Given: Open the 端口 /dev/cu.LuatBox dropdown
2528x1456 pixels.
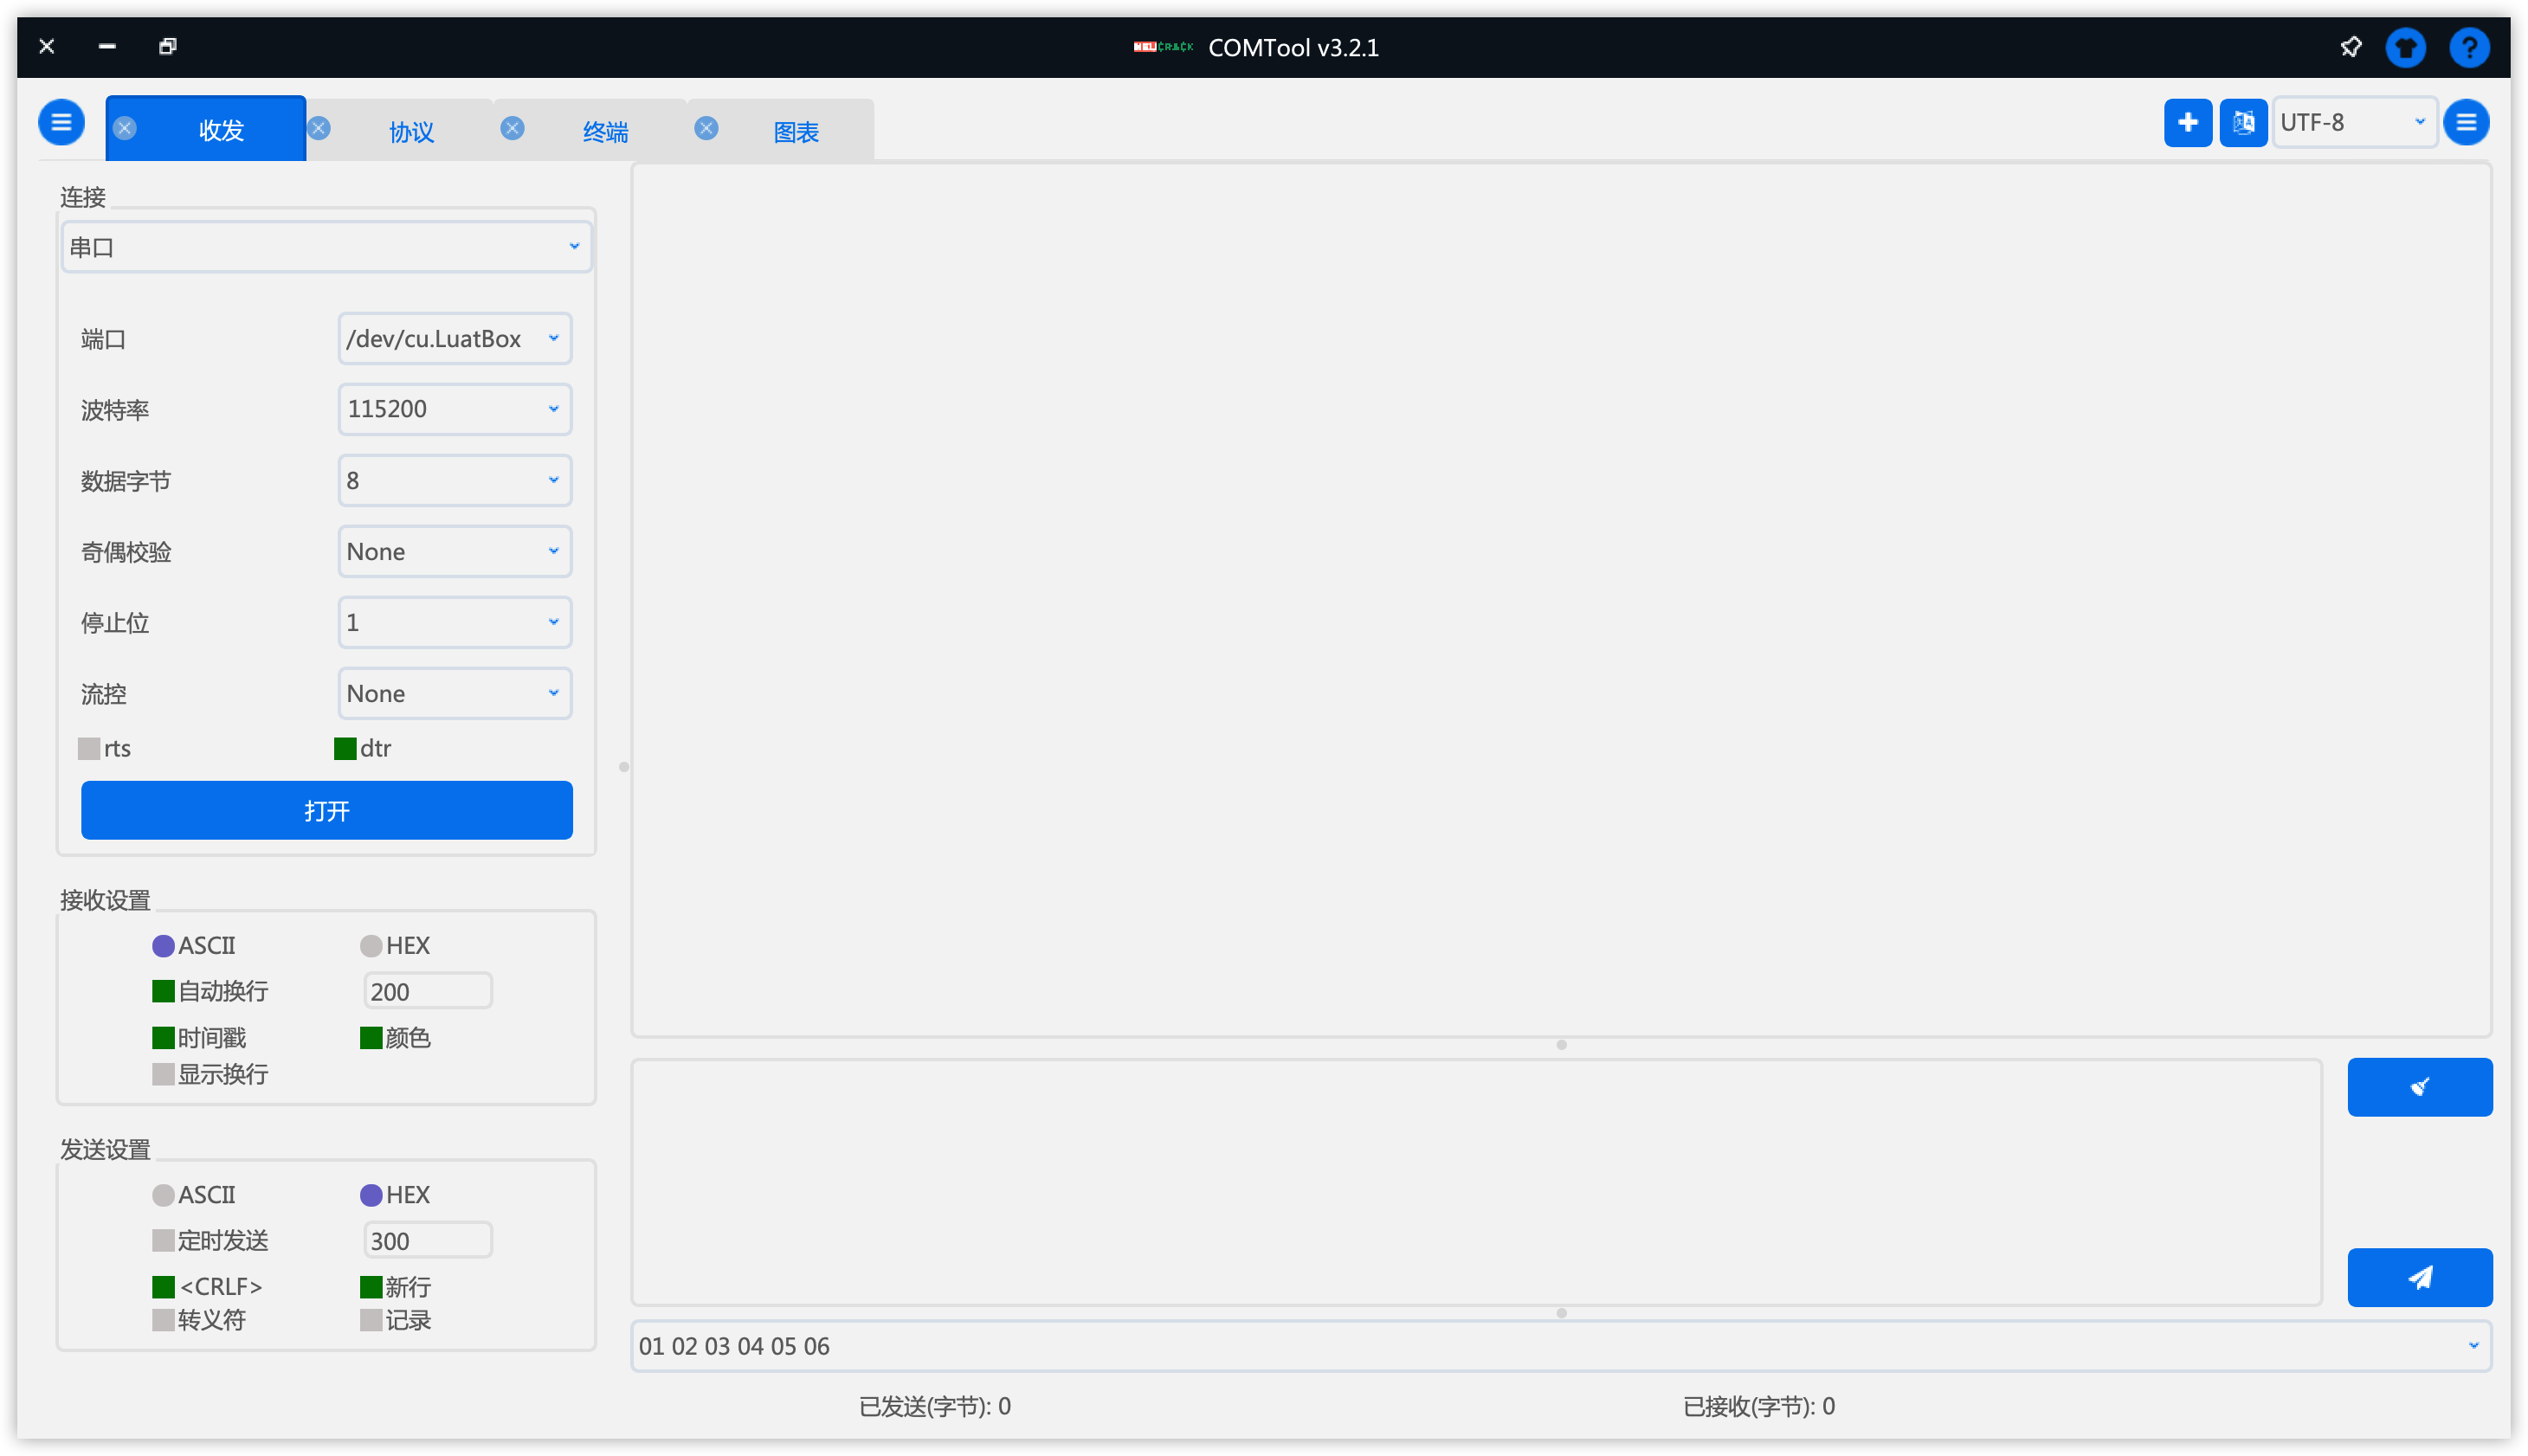Looking at the screenshot, I should click(x=455, y=338).
